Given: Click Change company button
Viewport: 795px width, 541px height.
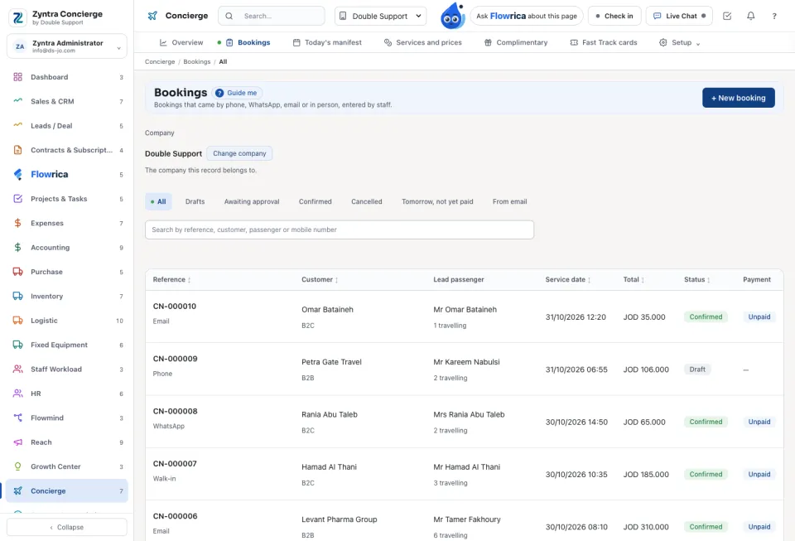Looking at the screenshot, I should [239, 153].
